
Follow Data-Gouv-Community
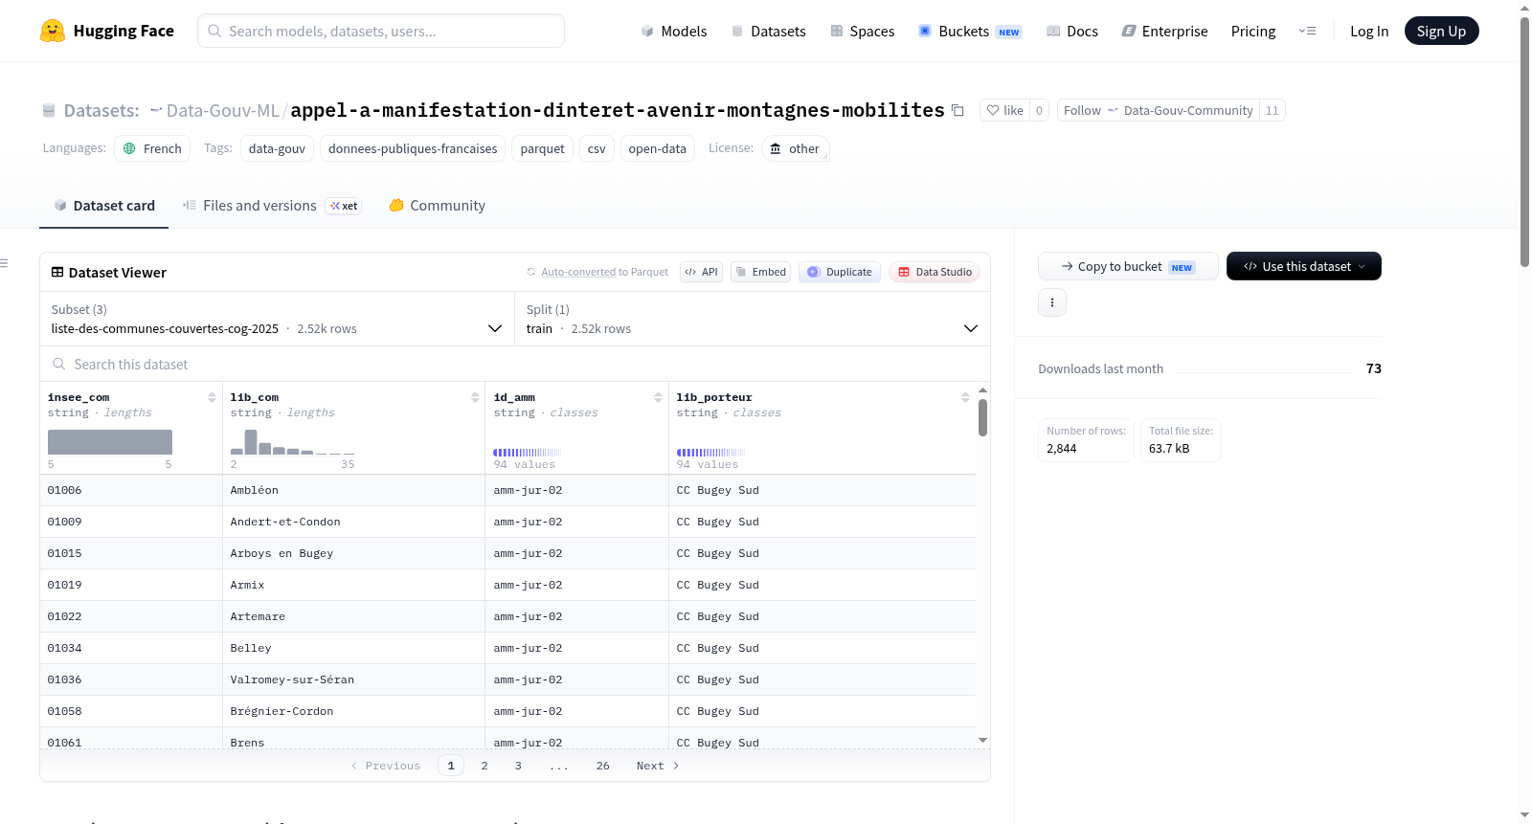pos(1158,110)
